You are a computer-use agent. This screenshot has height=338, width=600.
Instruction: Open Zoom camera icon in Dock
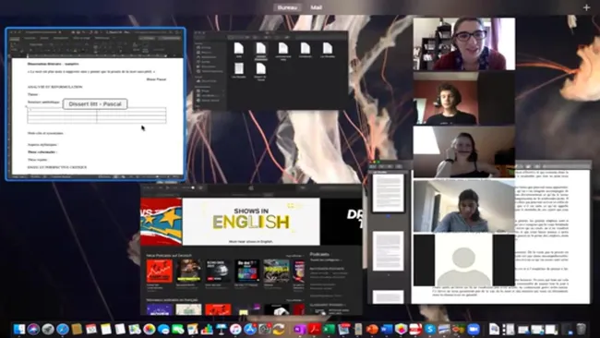point(474,329)
